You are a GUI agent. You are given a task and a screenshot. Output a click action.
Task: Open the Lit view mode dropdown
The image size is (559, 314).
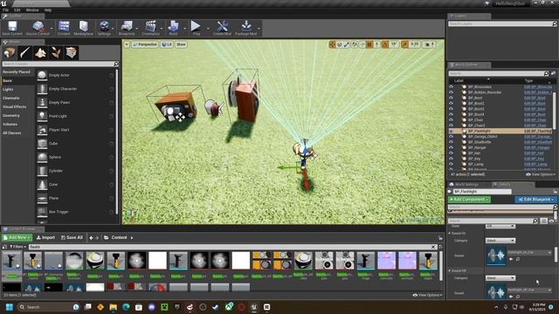(x=167, y=44)
